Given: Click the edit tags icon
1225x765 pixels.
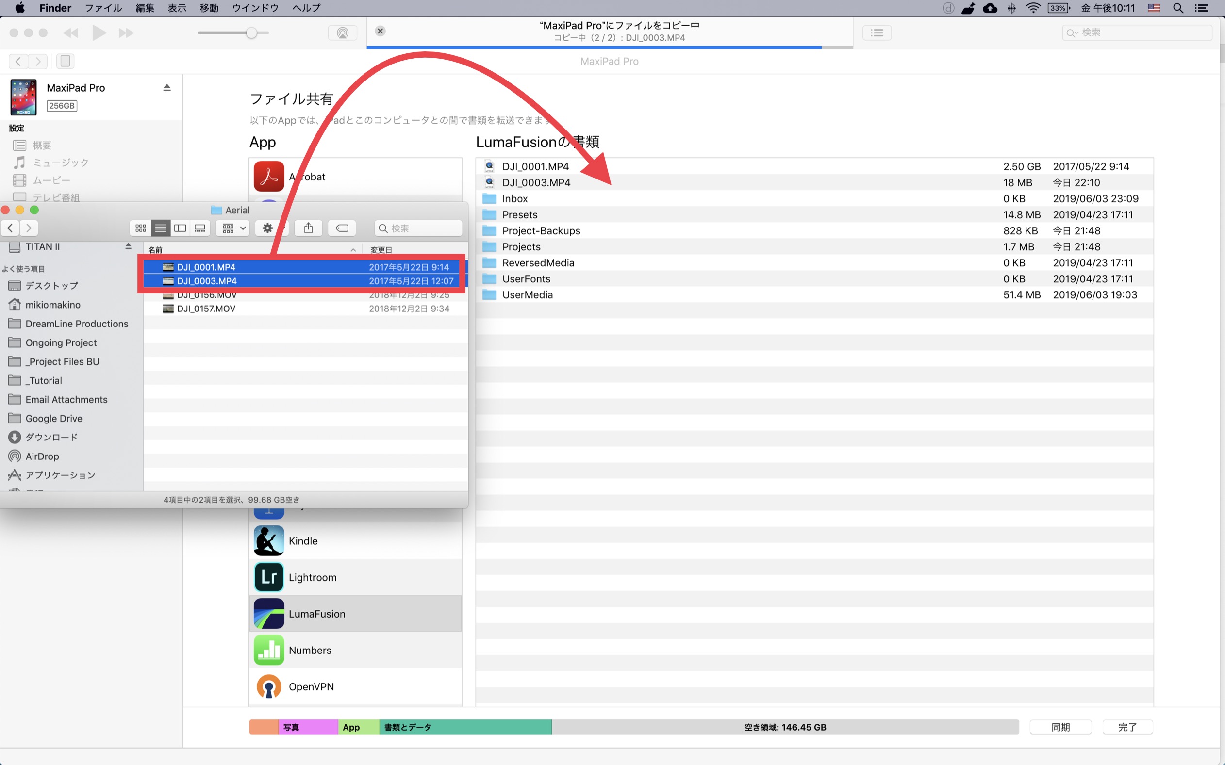Looking at the screenshot, I should 342,228.
